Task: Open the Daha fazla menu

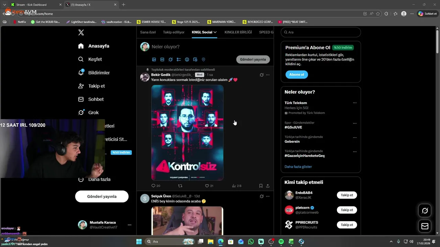Action: 94,179
